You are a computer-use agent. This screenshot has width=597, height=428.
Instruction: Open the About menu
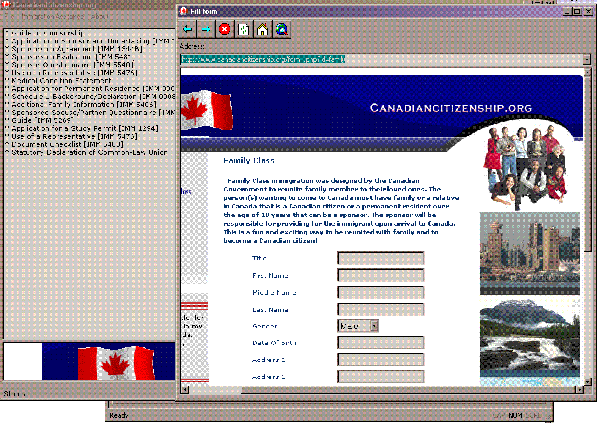pos(100,17)
